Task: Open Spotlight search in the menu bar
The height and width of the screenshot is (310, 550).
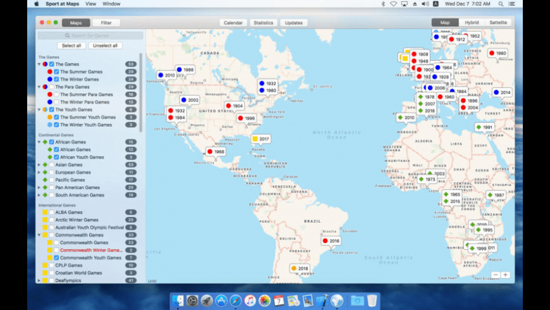Action: click(501, 4)
